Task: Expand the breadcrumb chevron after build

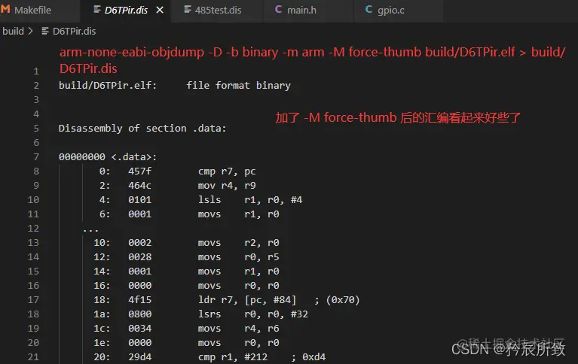Action: coord(31,32)
